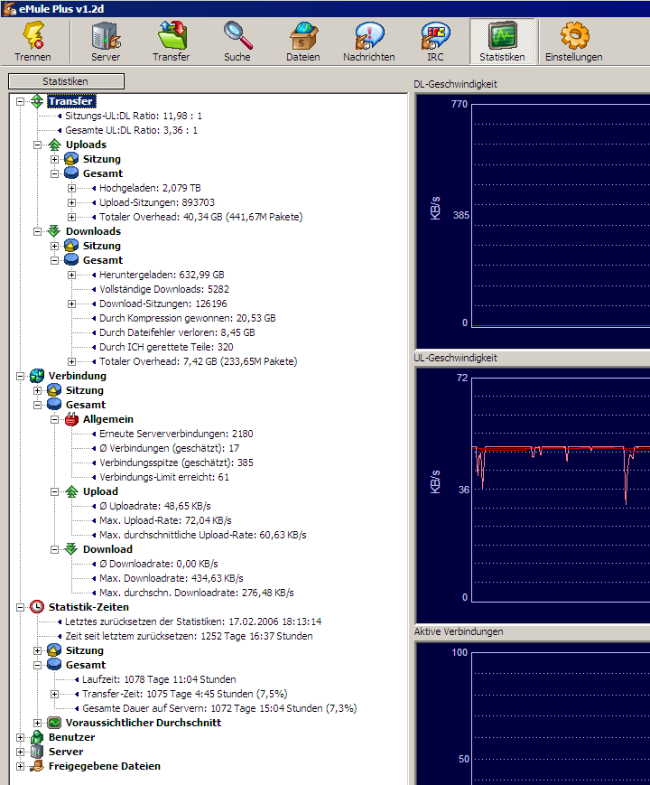This screenshot has width=650, height=785.
Task: Open Suche magnifying glass icon
Action: click(237, 36)
